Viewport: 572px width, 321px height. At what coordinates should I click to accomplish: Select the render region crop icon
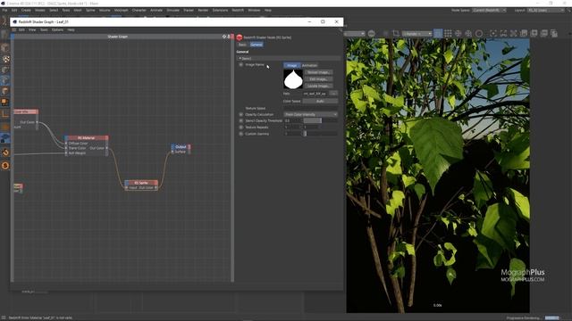tap(396, 34)
